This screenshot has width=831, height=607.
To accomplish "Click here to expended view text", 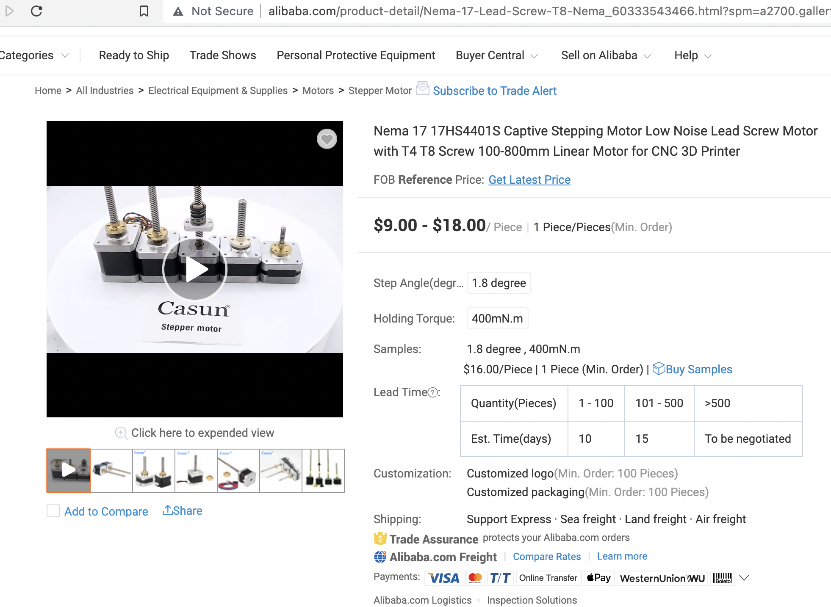I will click(x=203, y=433).
